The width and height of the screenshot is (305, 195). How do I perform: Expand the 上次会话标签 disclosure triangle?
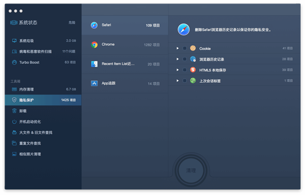(x=177, y=81)
